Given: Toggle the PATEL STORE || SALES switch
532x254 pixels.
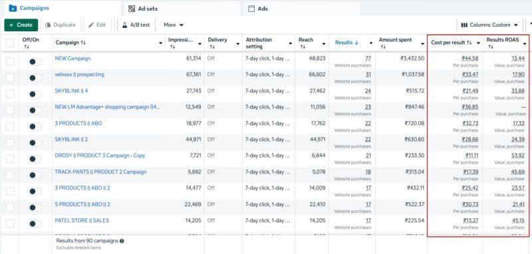Looking at the screenshot, I should tap(35, 223).
